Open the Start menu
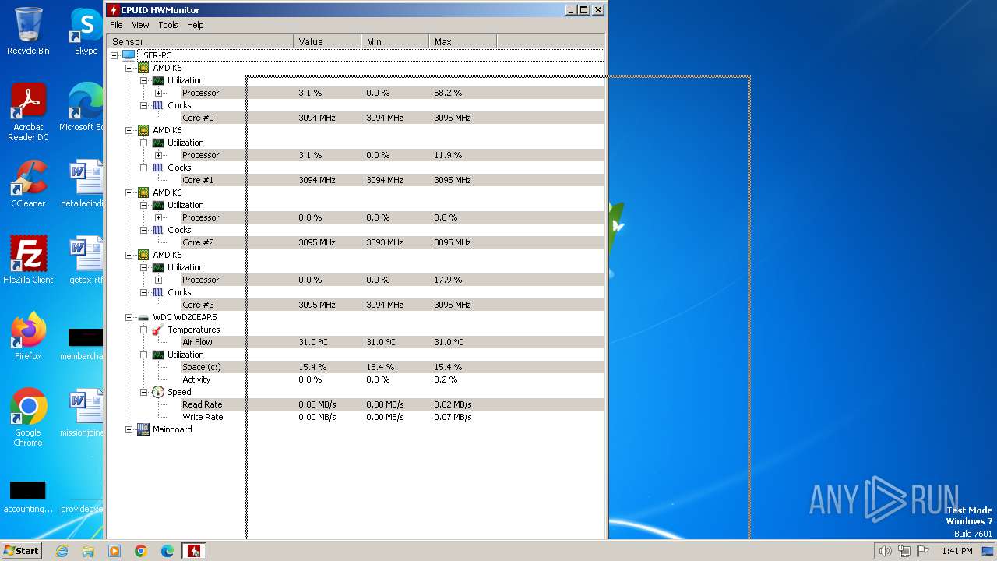Image resolution: width=997 pixels, height=561 pixels. click(x=21, y=550)
